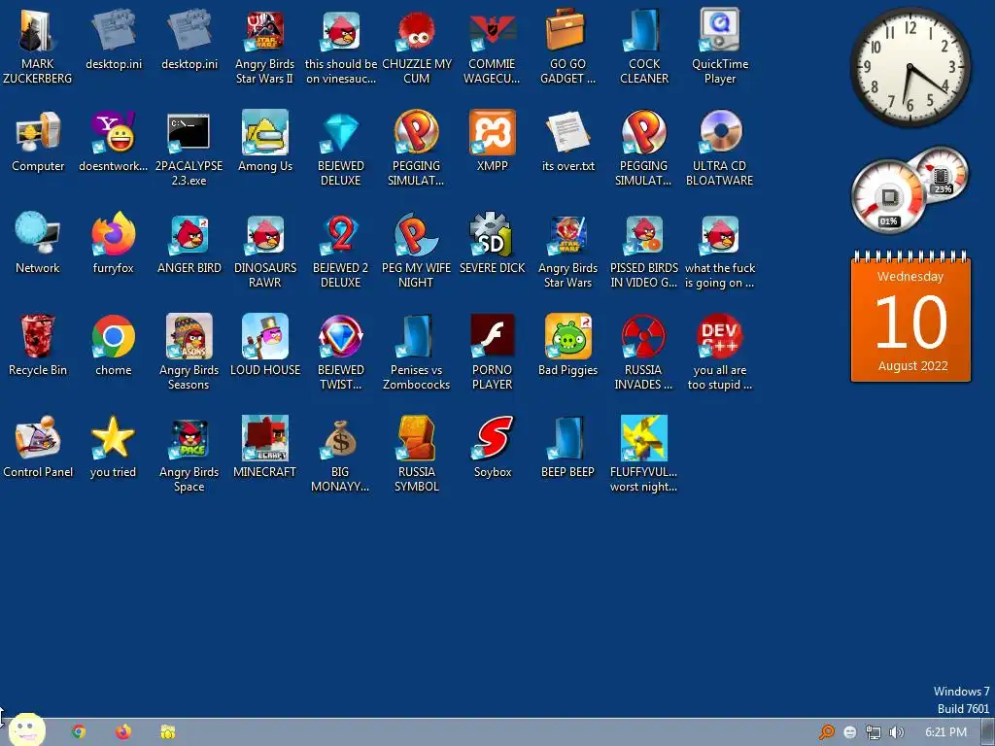Open the PORNO PLAYER Flash icon
This screenshot has width=995, height=746.
point(492,353)
